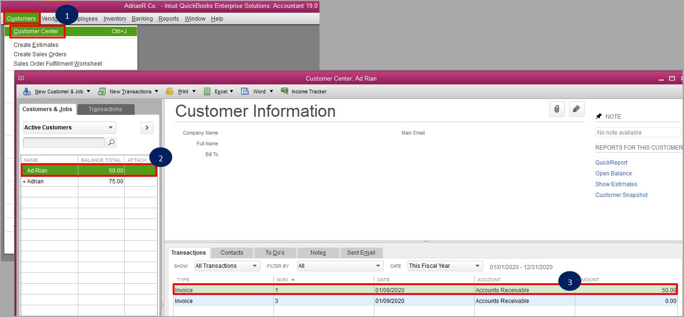The height and width of the screenshot is (317, 684).
Task: Click the paperclip attach icon
Action: click(556, 109)
